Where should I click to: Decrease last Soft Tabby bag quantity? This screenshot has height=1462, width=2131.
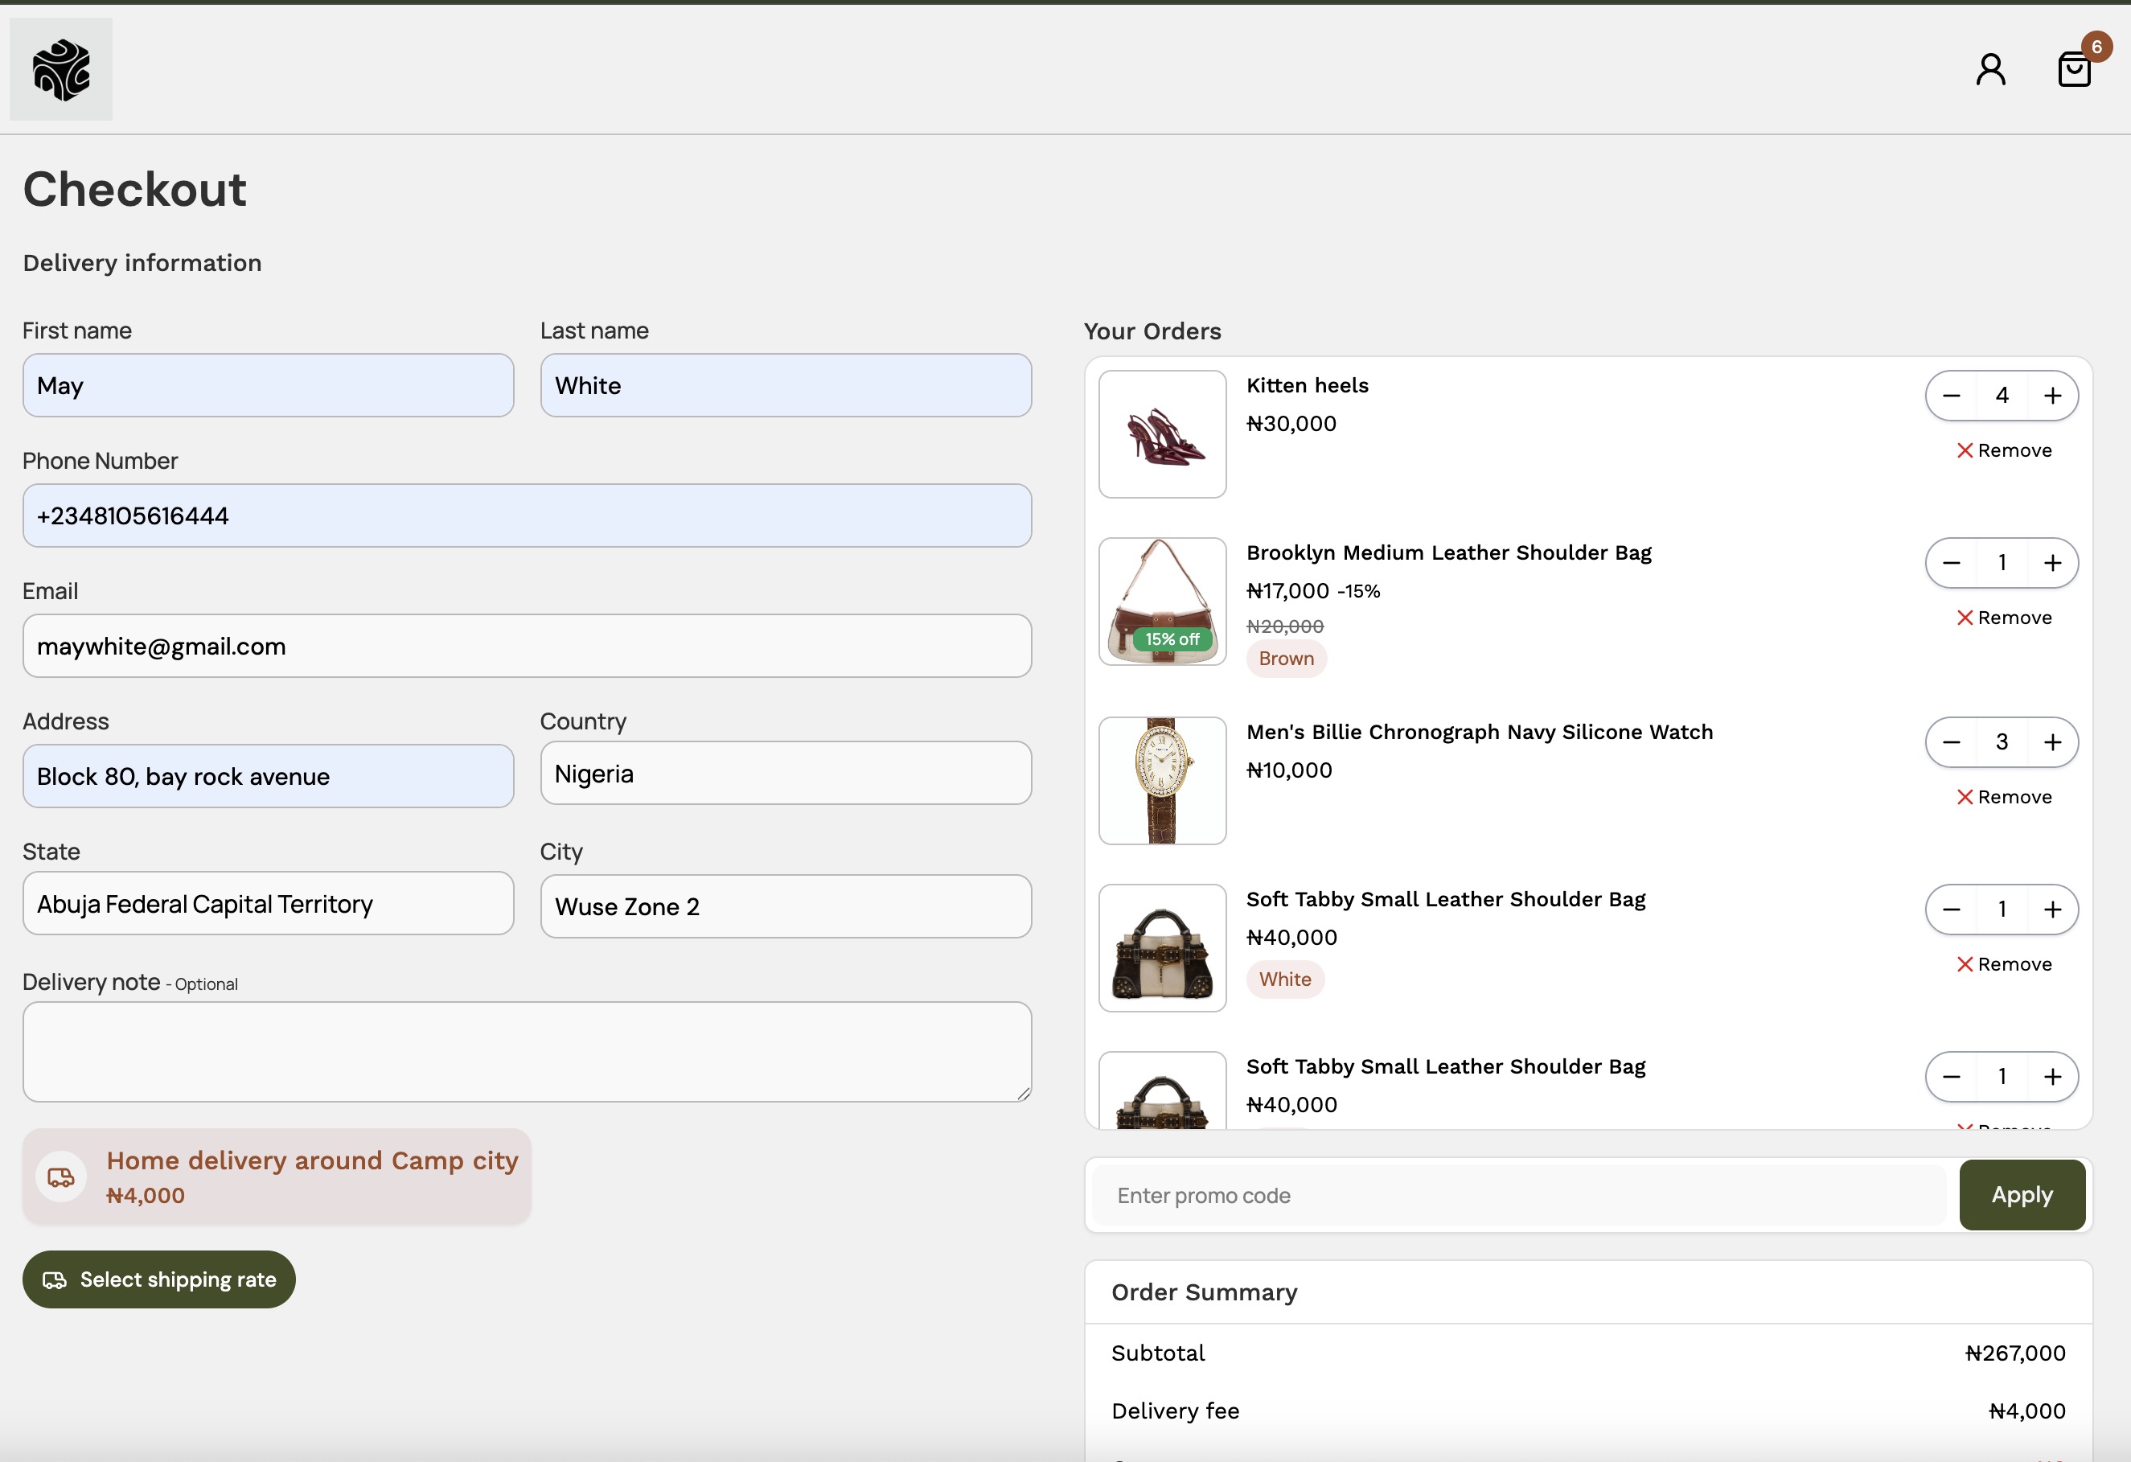(1952, 1076)
